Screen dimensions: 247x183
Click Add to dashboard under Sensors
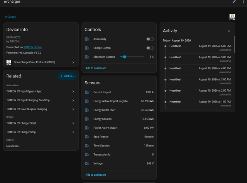tap(96, 175)
